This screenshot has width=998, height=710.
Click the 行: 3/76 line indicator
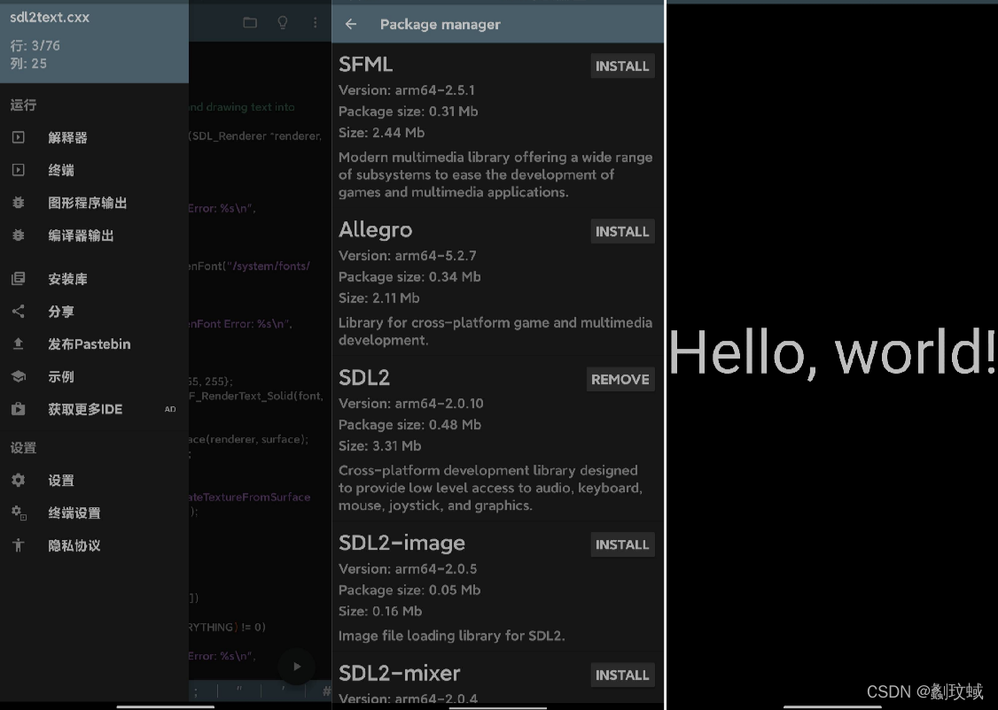pyautogui.click(x=35, y=46)
